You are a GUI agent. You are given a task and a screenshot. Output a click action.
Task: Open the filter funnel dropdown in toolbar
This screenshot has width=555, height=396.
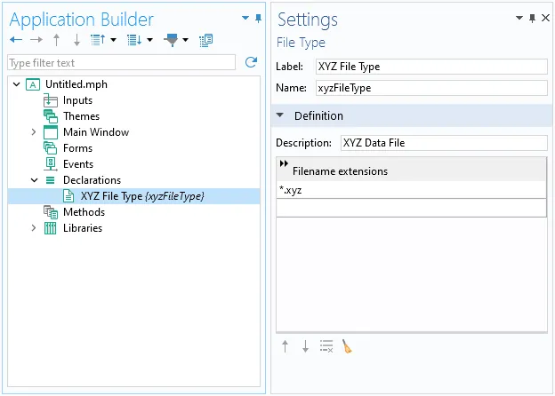click(186, 40)
